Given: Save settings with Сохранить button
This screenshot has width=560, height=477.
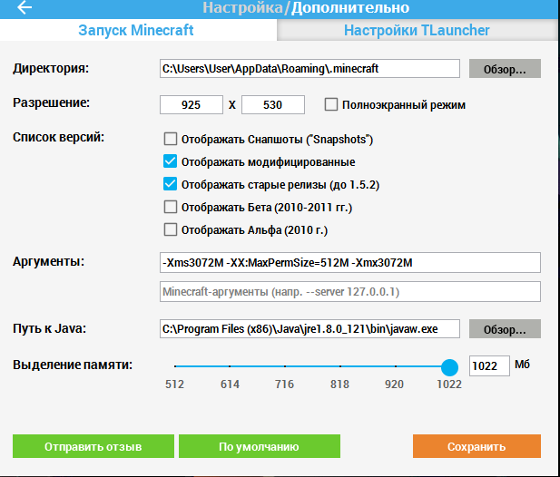Looking at the screenshot, I should (476, 446).
